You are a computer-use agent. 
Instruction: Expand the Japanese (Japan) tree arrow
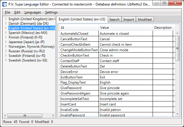pyautogui.click(x=6, y=42)
